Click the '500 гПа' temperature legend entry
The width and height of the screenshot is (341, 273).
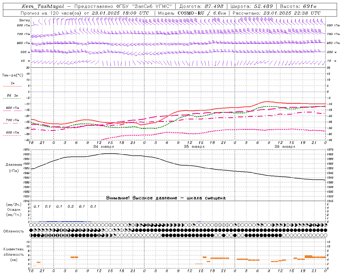(12, 133)
